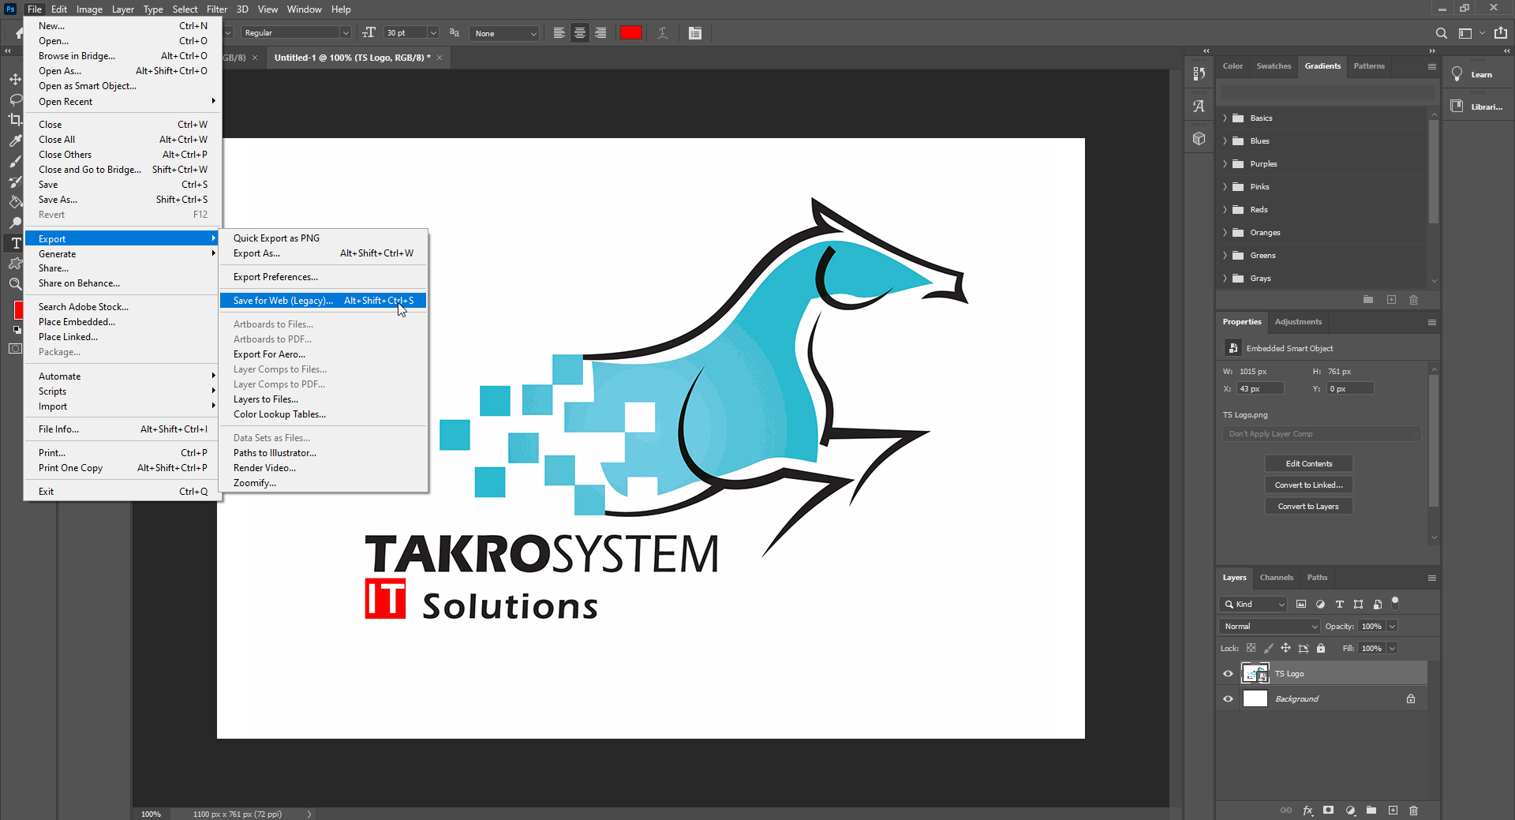Open the Fill dropdown arrow
The image size is (1515, 820).
1393,649
